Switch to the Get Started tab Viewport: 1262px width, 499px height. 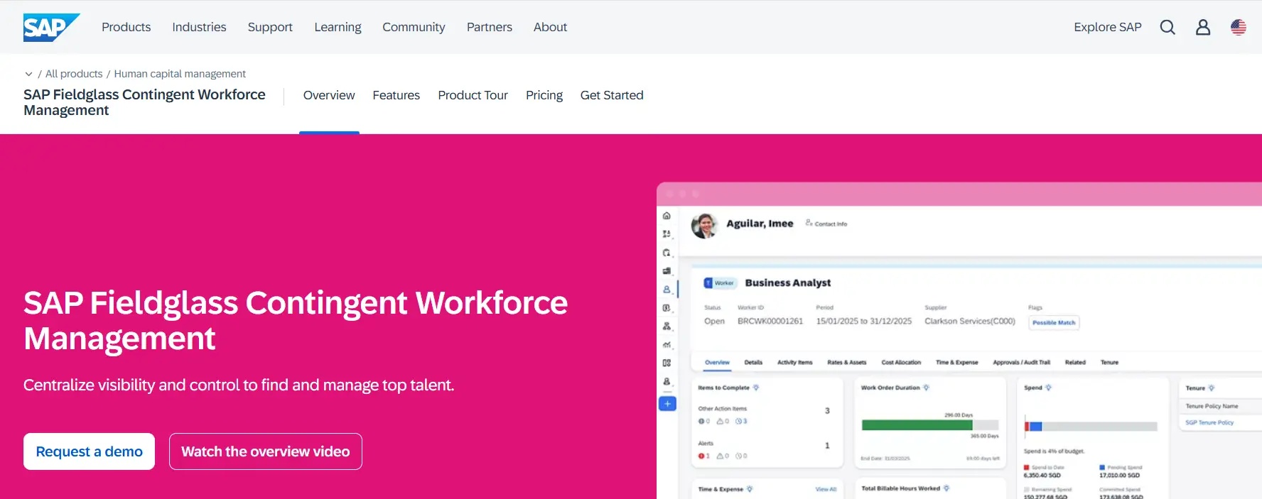612,95
